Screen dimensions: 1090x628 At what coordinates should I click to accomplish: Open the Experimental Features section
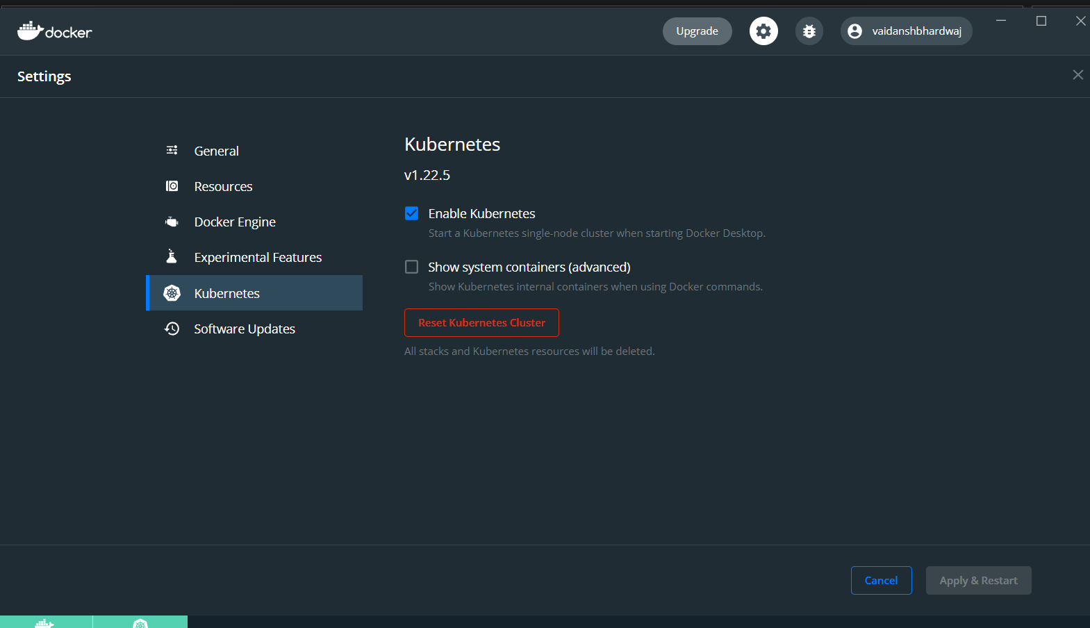(254, 257)
